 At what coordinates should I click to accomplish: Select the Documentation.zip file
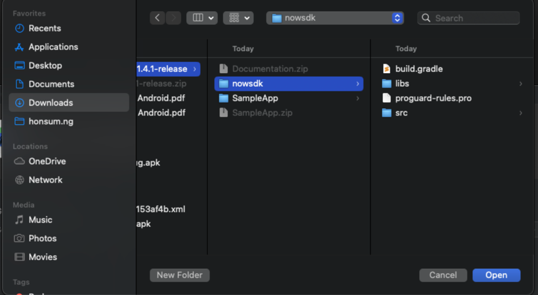tap(289, 69)
